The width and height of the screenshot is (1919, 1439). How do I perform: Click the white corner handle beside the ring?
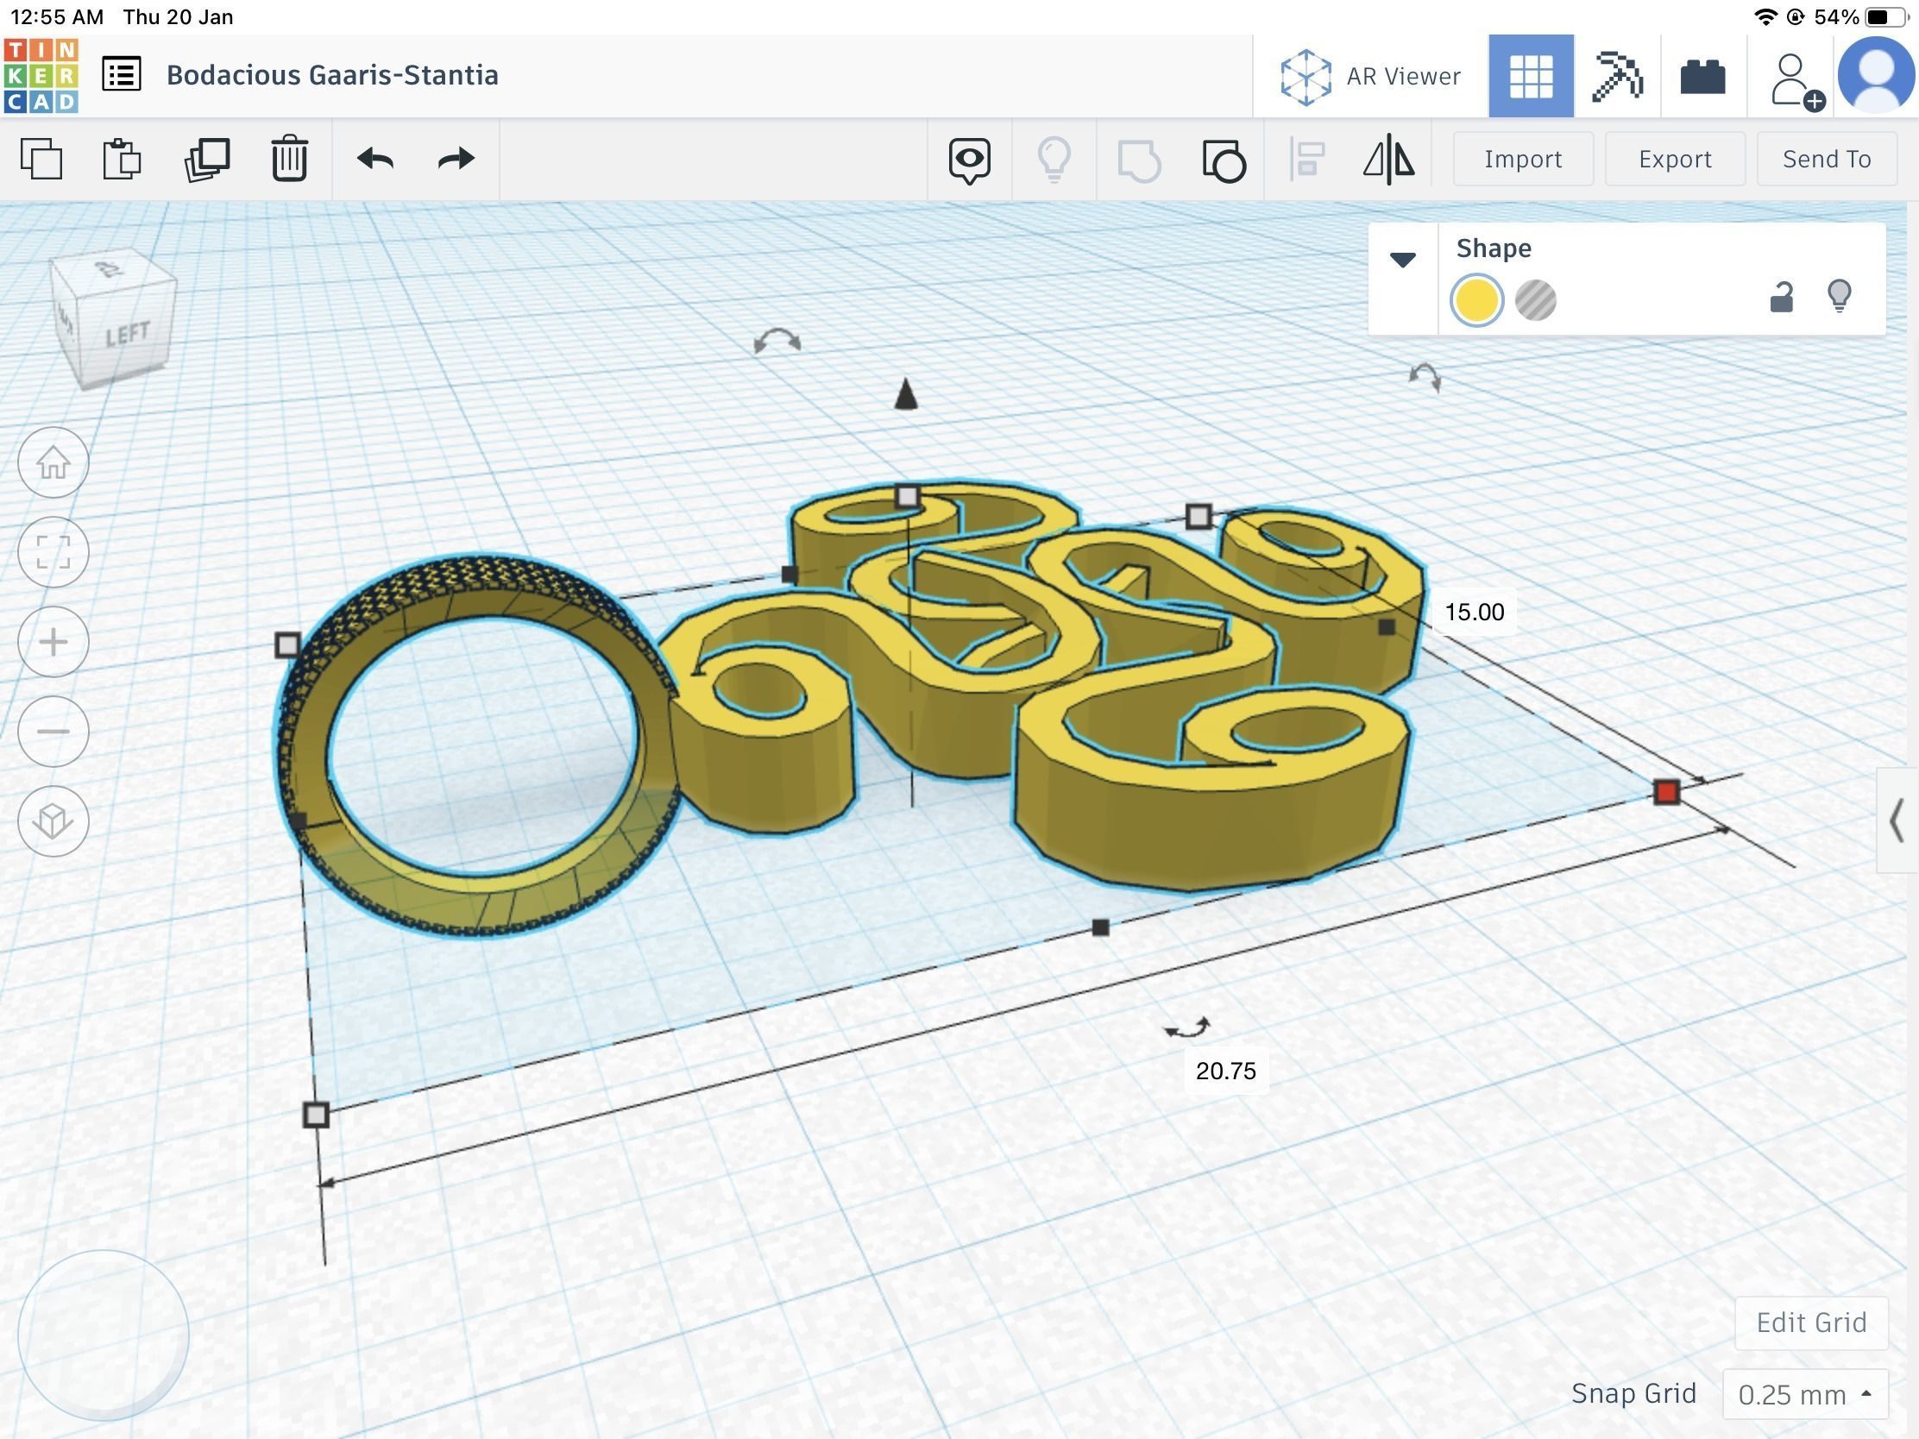287,644
